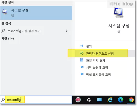137x106 pixels.
Task: Launch Microsoft Edge from the taskbar
Action: pyautogui.click(x=121, y=100)
